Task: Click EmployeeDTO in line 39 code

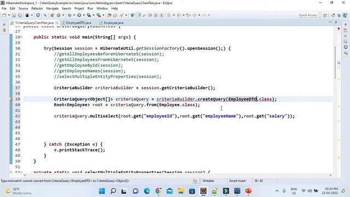Action: [x=242, y=99]
